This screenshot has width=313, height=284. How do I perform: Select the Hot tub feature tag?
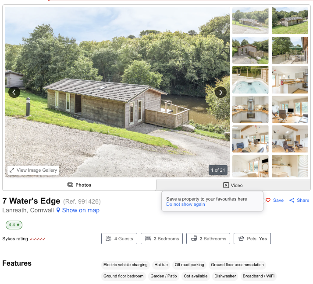[161, 265]
